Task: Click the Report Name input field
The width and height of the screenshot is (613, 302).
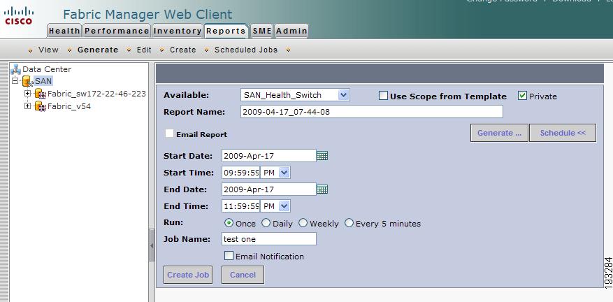Action: (x=372, y=112)
